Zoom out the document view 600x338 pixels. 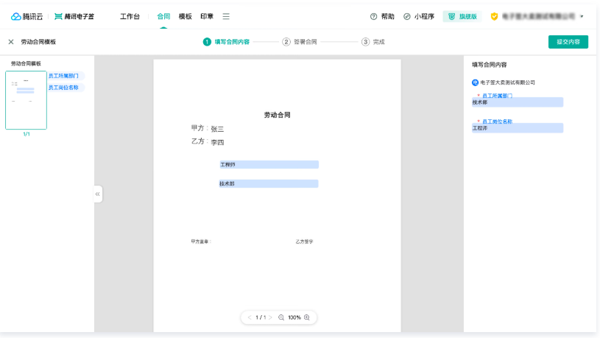click(281, 317)
